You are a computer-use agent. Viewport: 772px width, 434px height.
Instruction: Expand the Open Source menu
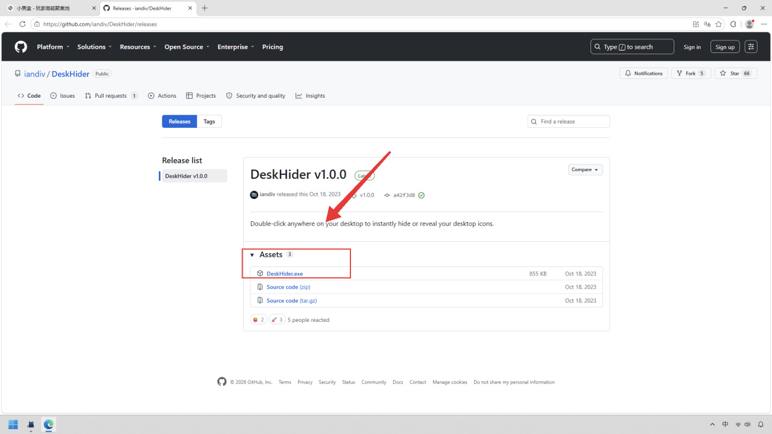187,47
